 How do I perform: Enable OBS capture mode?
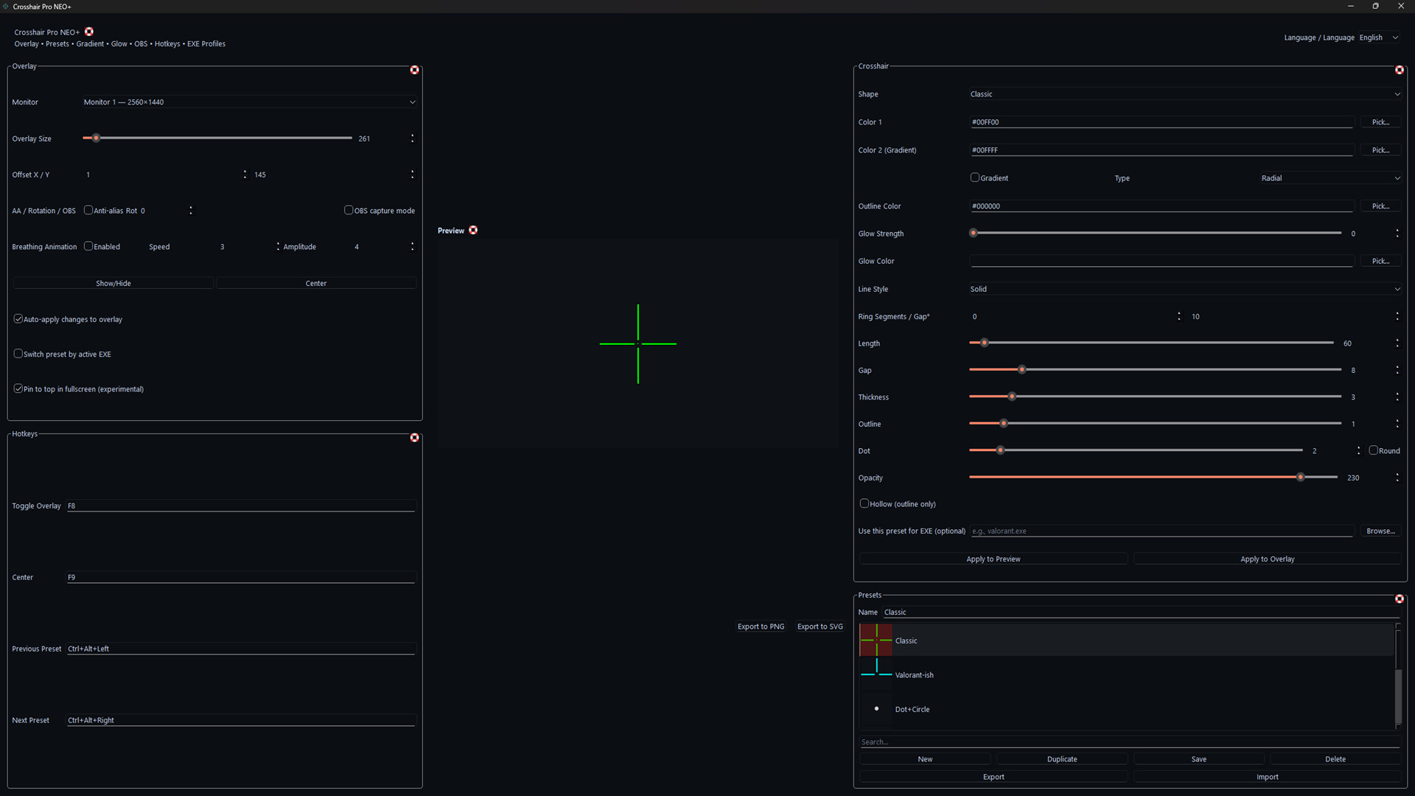349,209
